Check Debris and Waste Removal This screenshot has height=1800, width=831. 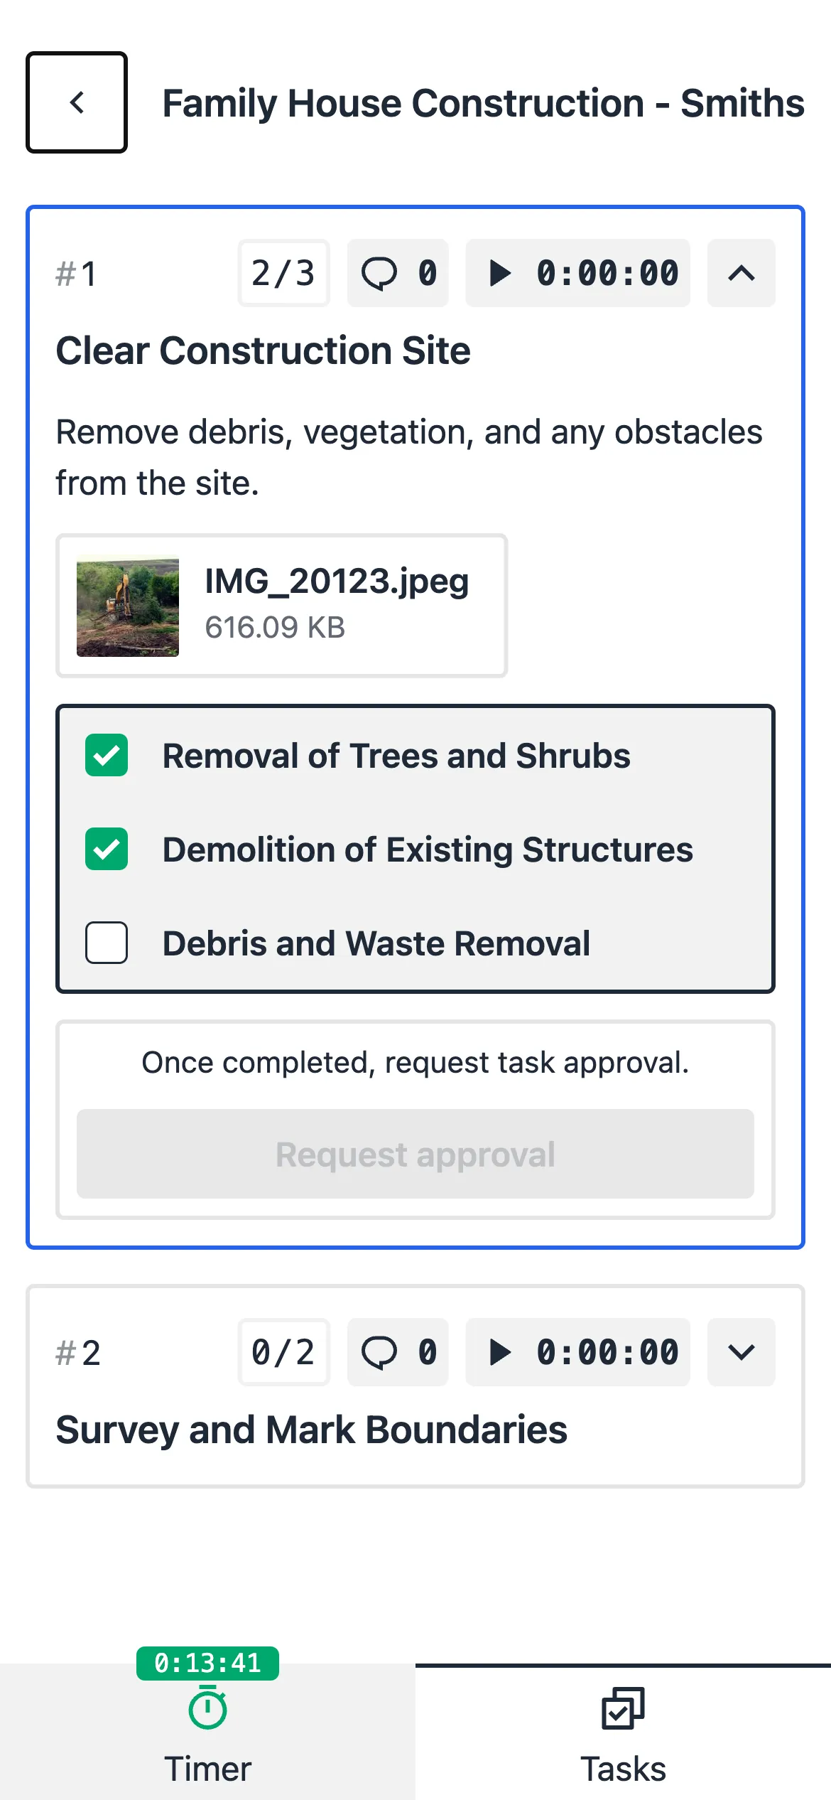[x=107, y=943]
